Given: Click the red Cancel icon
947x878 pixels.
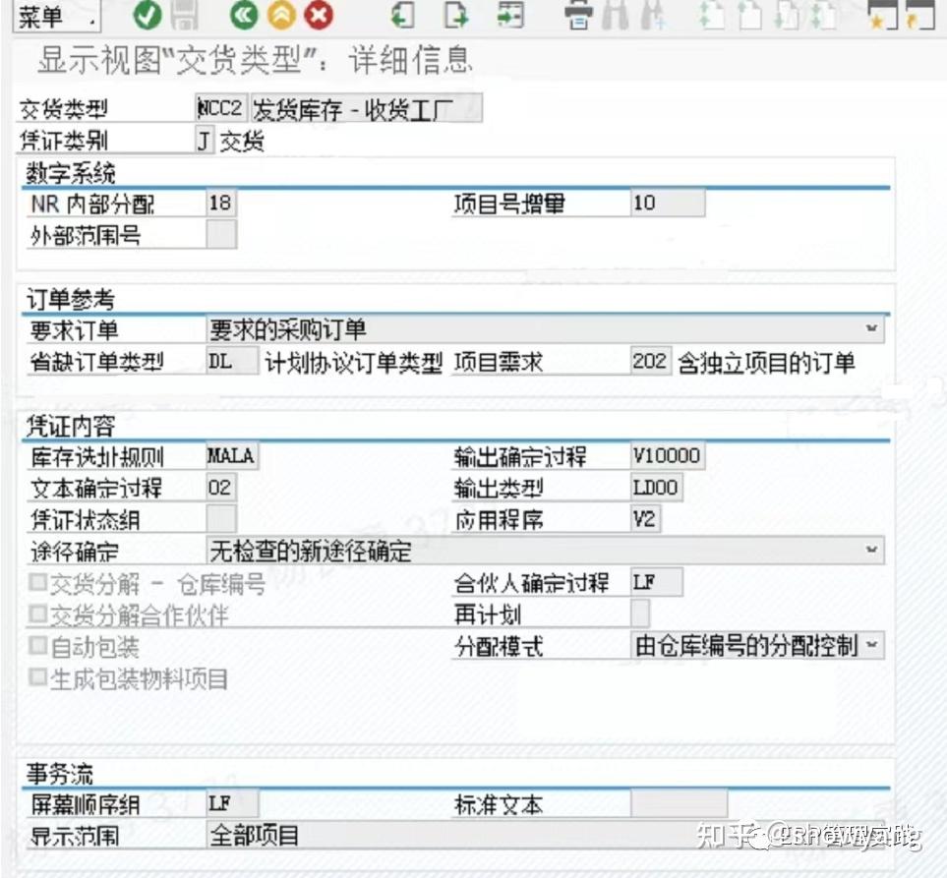Looking at the screenshot, I should point(318,16).
